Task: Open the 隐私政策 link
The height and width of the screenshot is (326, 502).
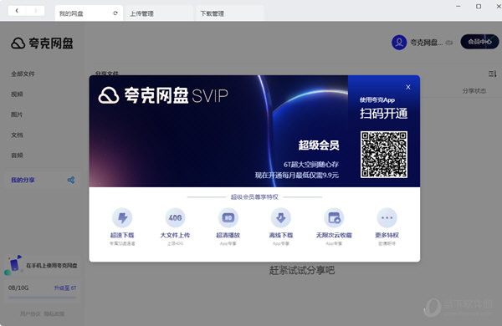Action: pyautogui.click(x=54, y=313)
